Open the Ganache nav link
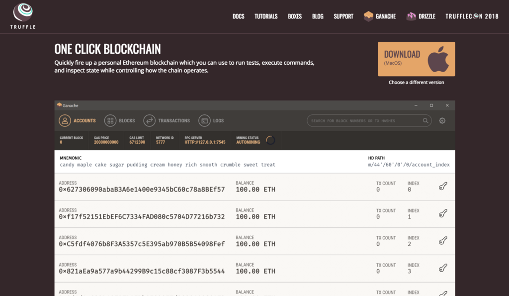The image size is (509, 296). click(386, 16)
